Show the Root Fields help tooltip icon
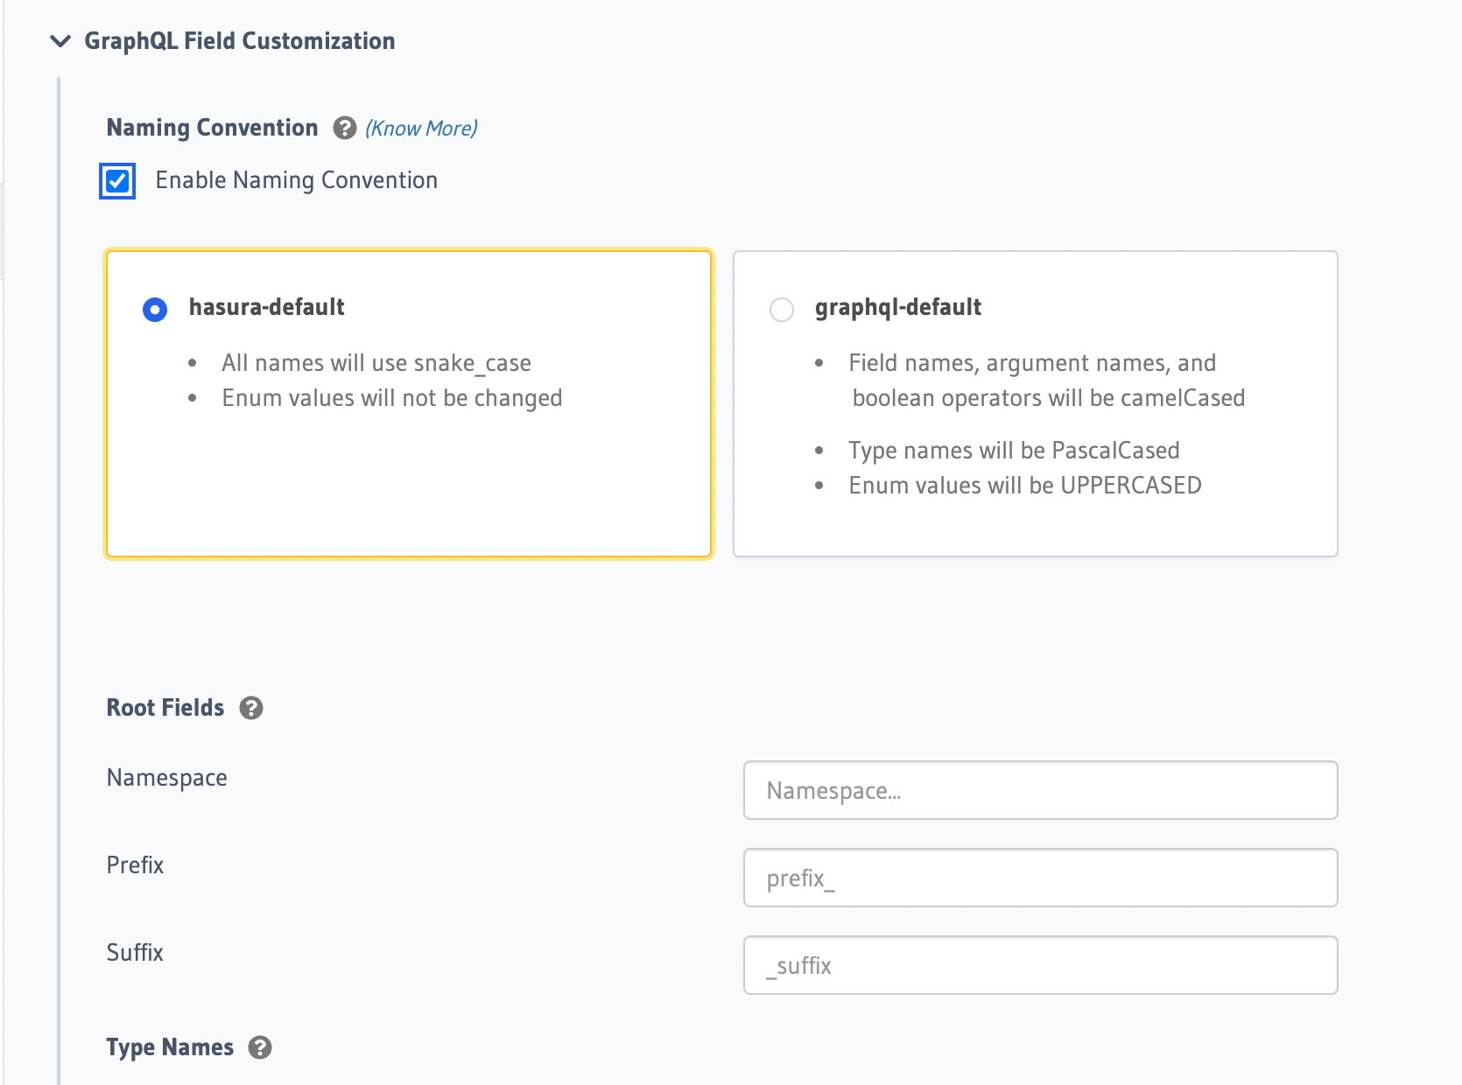Screen dimensions: 1462x1085 pos(251,708)
